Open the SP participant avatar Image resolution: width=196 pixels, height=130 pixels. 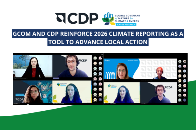point(185,76)
